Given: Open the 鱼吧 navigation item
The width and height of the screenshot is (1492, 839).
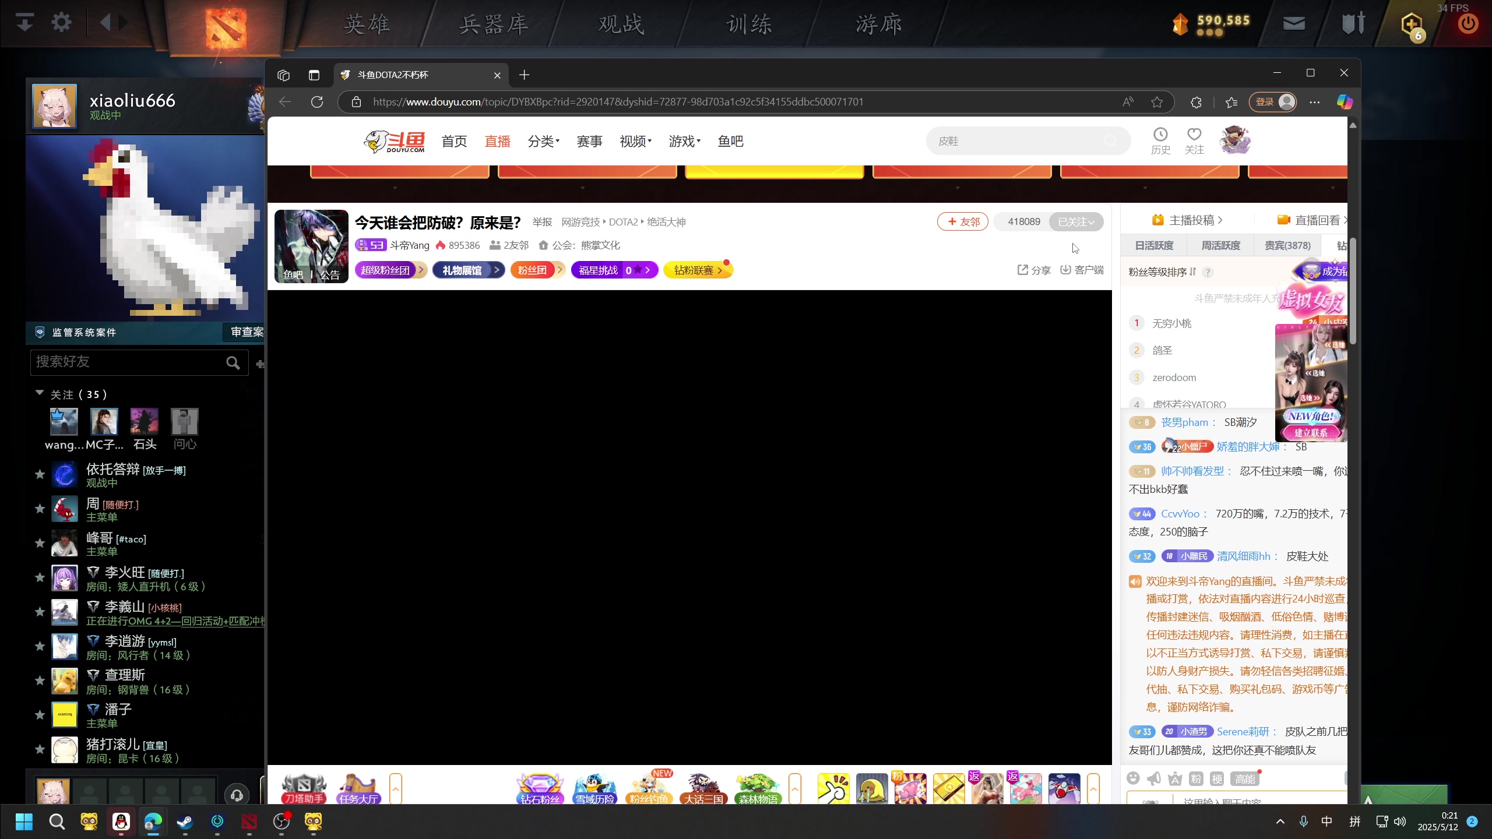Looking at the screenshot, I should coord(730,142).
